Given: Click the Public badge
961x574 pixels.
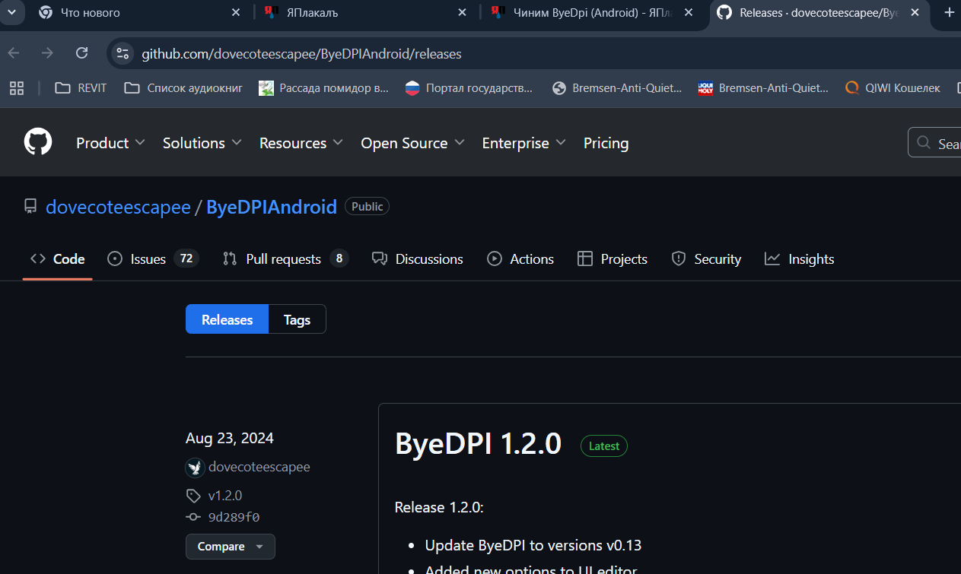Looking at the screenshot, I should pyautogui.click(x=367, y=206).
